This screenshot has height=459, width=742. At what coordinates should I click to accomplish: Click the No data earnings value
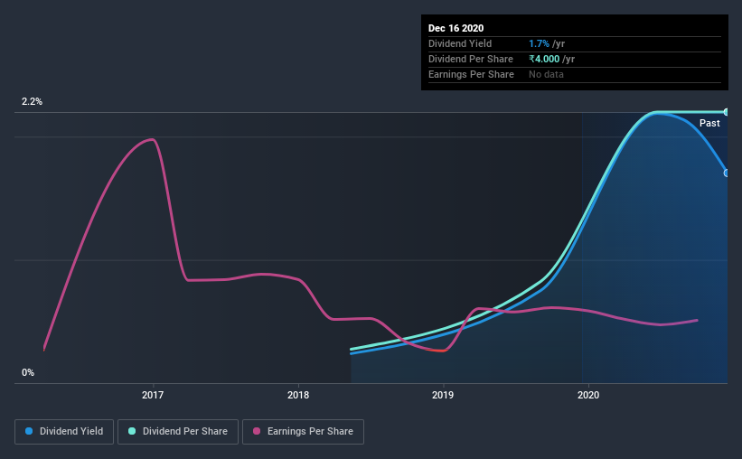coord(546,74)
